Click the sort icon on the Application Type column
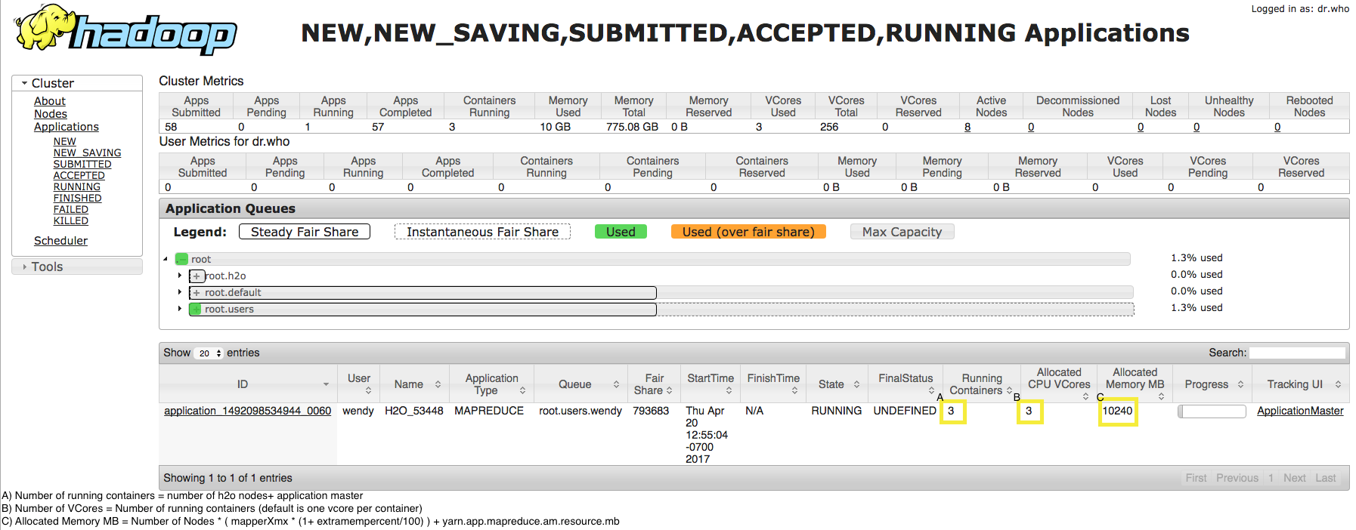This screenshot has height=530, width=1356. (x=522, y=390)
